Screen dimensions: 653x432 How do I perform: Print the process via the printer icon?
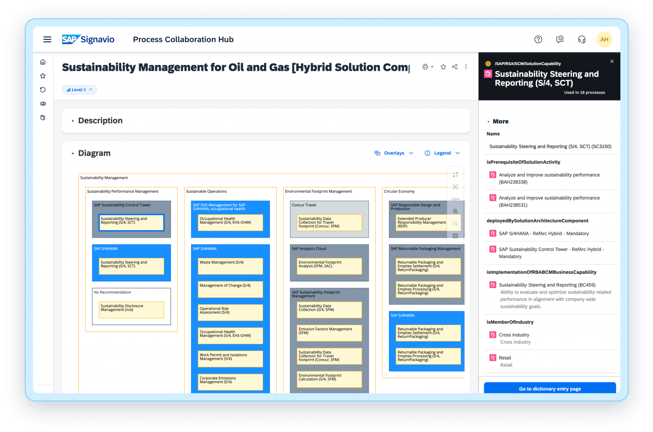[x=426, y=67]
